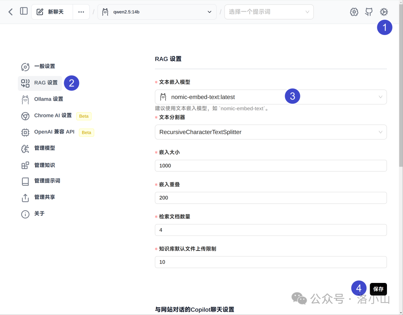Click the 嵌入重叠 field showing 200
The image size is (403, 315).
click(271, 198)
